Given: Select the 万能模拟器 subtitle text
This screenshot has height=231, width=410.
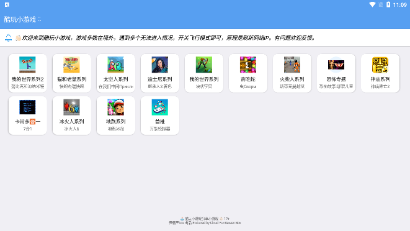Looking at the screenshot, I should (160, 129).
